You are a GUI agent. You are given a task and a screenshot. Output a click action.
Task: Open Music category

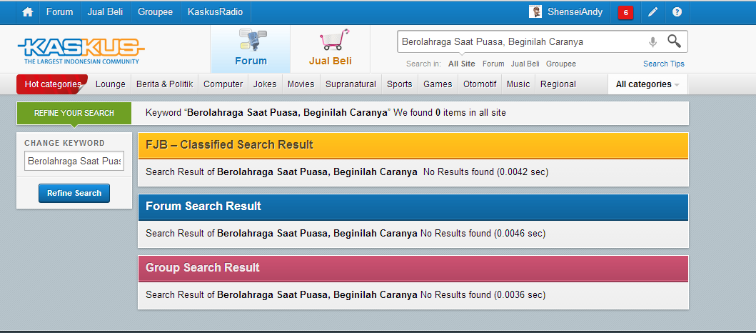coord(518,84)
